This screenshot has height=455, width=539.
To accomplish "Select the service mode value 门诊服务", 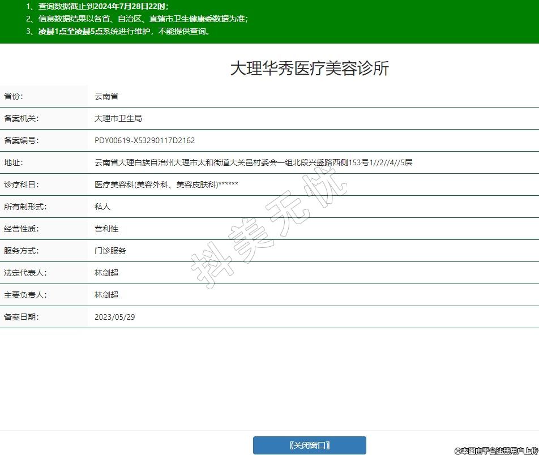I will click(x=110, y=251).
